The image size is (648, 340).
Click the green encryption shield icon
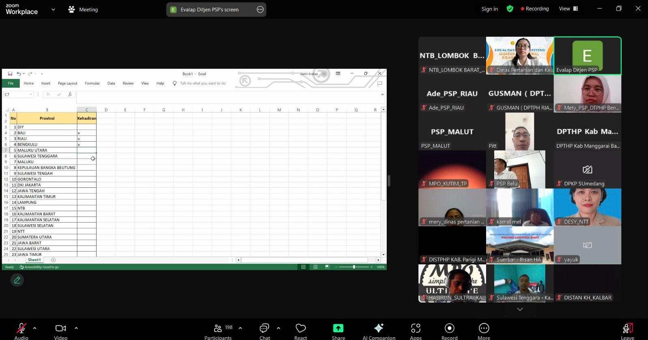(x=510, y=8)
